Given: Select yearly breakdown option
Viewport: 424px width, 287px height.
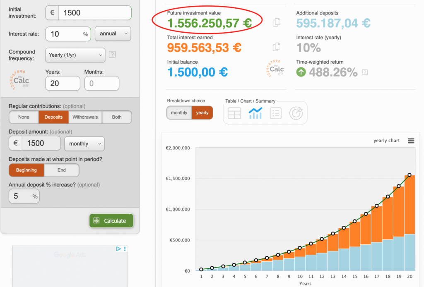Looking at the screenshot, I should 202,113.
